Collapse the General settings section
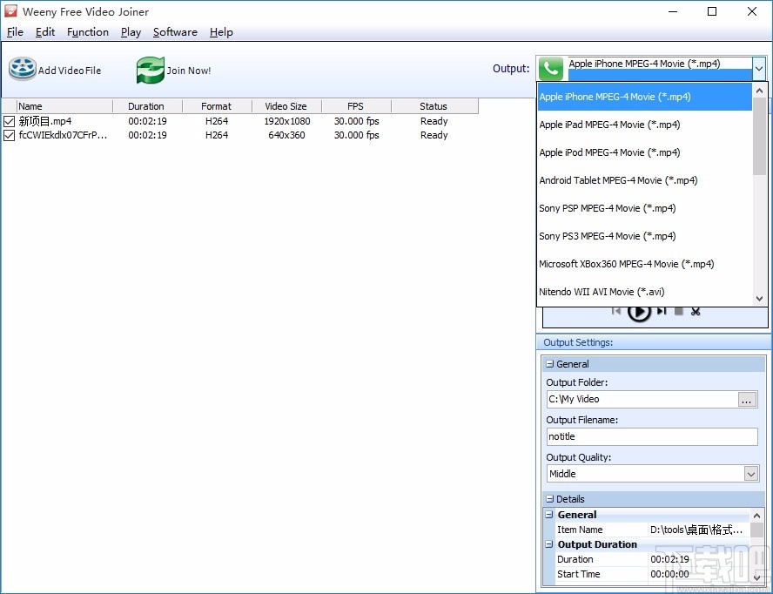 point(549,364)
